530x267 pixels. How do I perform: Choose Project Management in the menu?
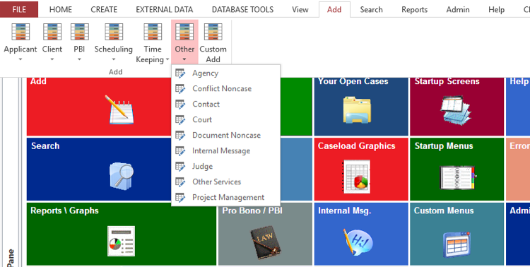point(226,197)
